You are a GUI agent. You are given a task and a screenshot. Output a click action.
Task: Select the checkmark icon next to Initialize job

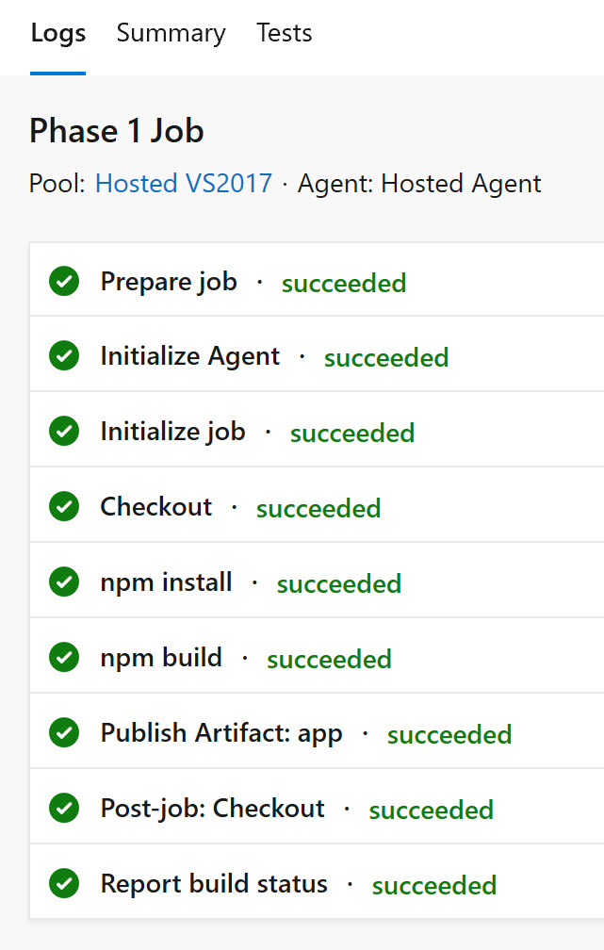[64, 431]
